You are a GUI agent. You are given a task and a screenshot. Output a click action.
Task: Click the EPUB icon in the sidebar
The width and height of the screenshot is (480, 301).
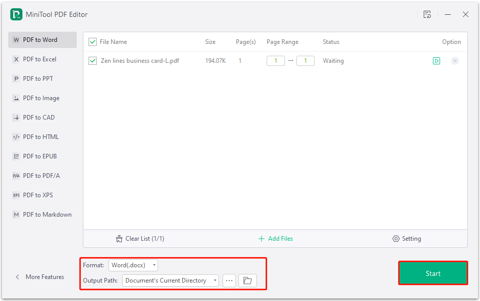click(16, 156)
